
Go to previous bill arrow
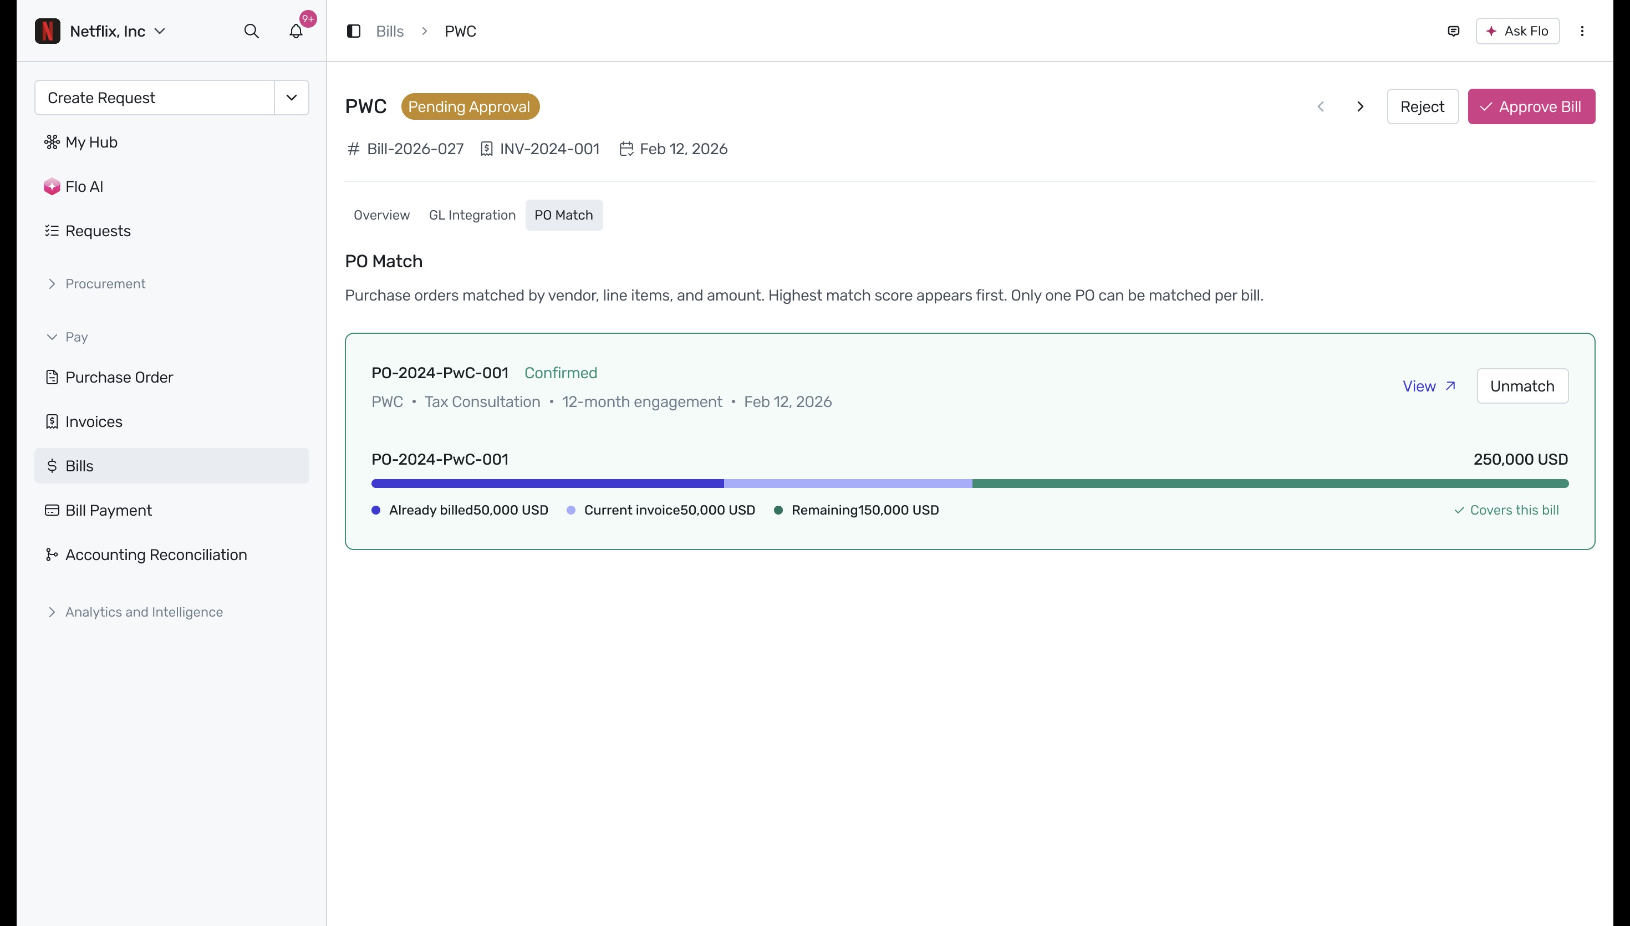pyautogui.click(x=1321, y=107)
